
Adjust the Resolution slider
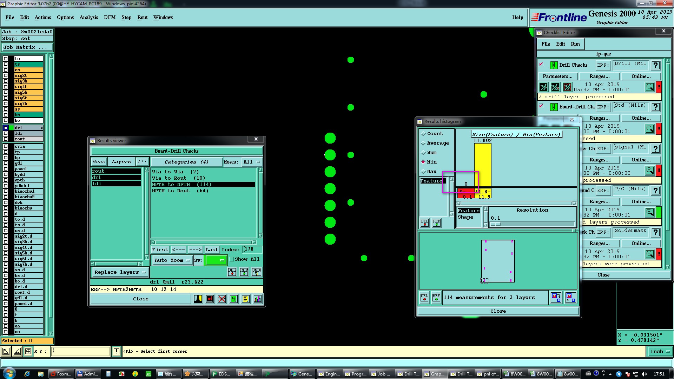(495, 224)
